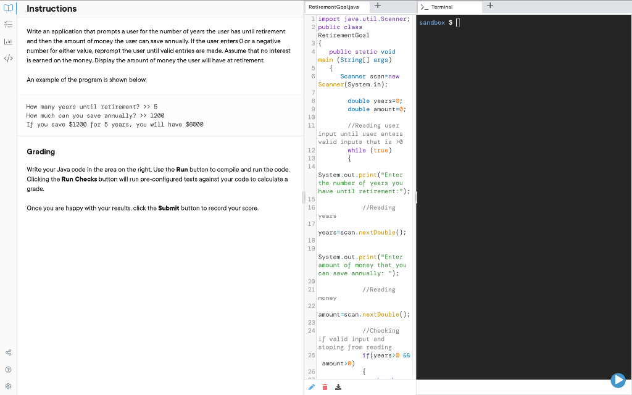Click the red trash icon to reset code

[325, 386]
